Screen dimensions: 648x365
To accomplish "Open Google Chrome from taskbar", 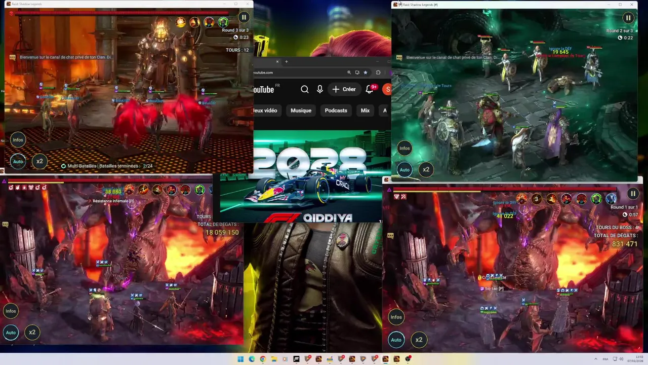I will [263, 359].
